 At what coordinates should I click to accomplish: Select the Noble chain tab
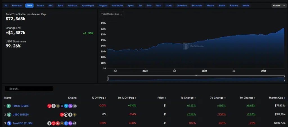pos(246,6)
